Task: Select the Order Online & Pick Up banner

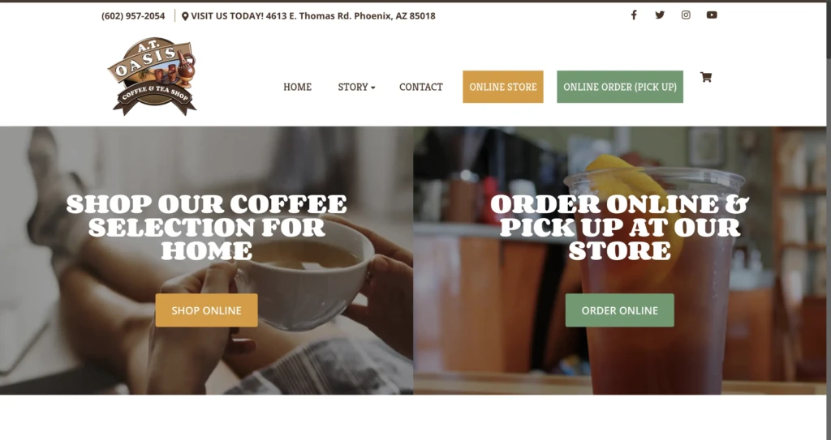Action: 619,260
